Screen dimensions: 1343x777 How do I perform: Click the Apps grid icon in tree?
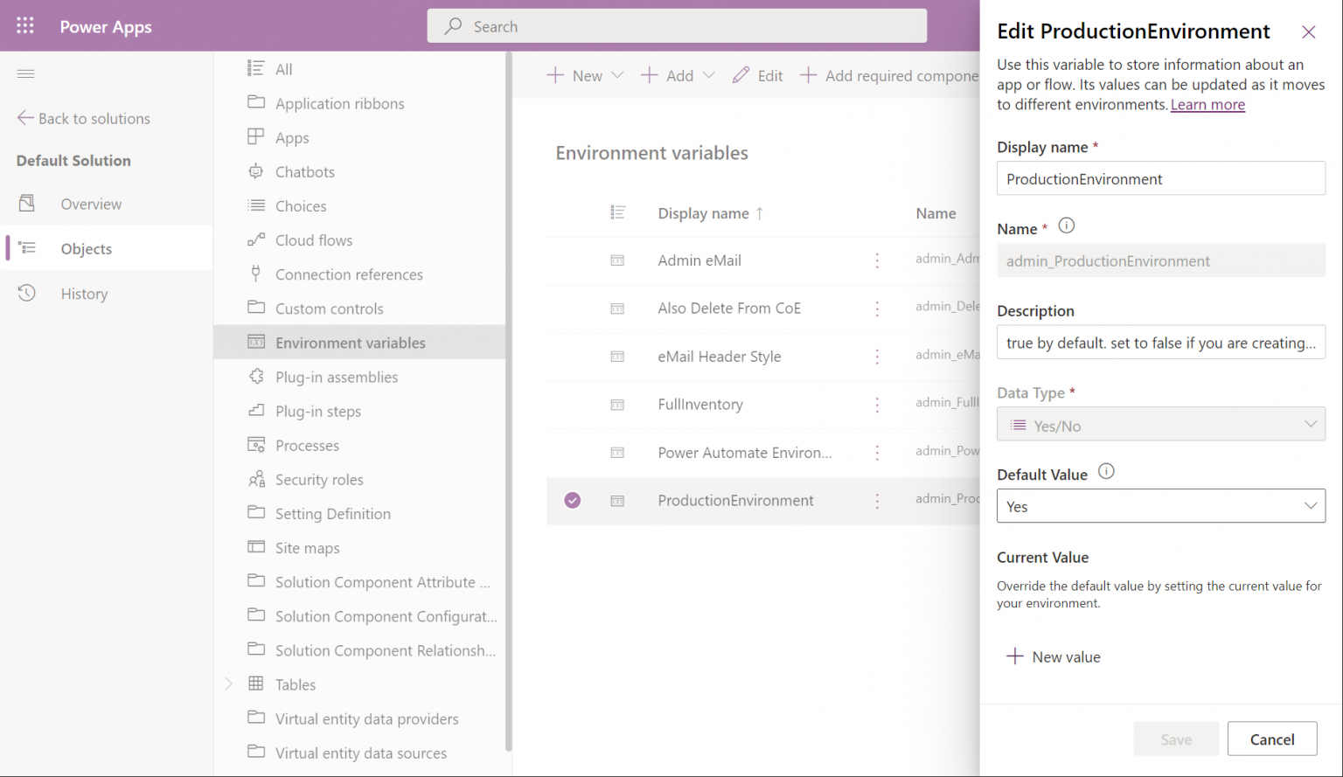click(256, 136)
